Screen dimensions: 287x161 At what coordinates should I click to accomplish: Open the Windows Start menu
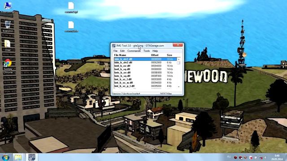pos(5,157)
